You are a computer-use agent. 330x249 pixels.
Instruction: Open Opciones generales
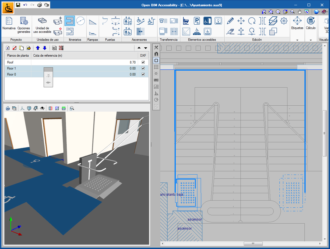coord(24,25)
